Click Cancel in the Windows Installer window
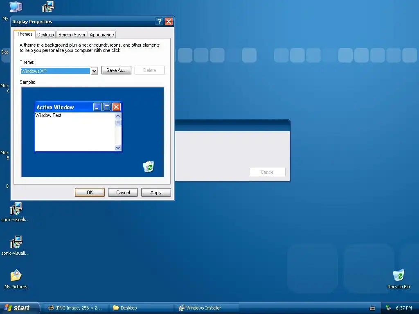Image resolution: width=419 pixels, height=314 pixels. coord(268,172)
